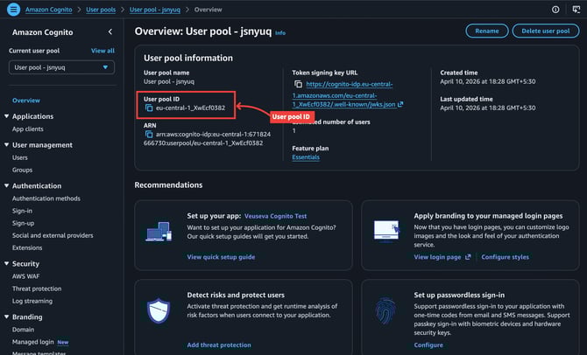Open Threat protection in sidebar
Screen dimensions: 587x355
pyautogui.click(x=37, y=289)
